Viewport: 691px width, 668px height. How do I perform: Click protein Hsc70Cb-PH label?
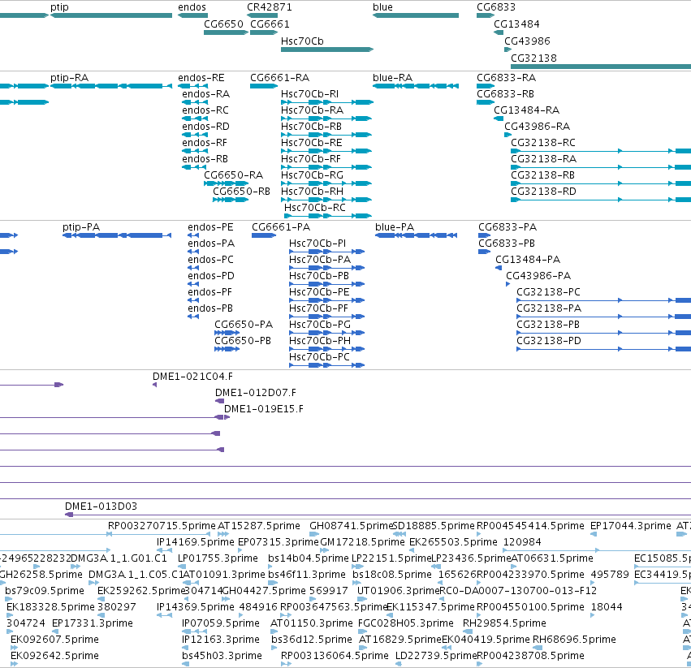click(x=320, y=341)
